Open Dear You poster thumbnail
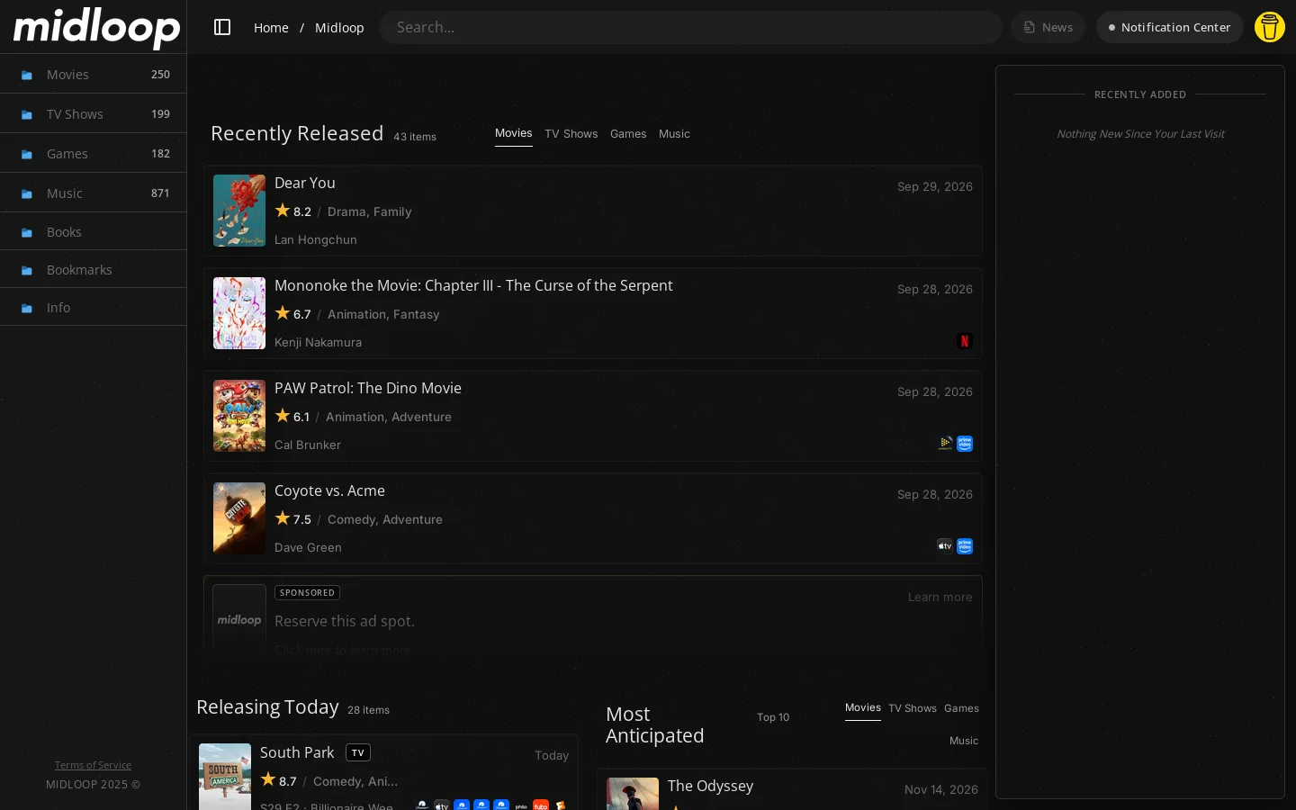The width and height of the screenshot is (1296, 810). point(239,211)
